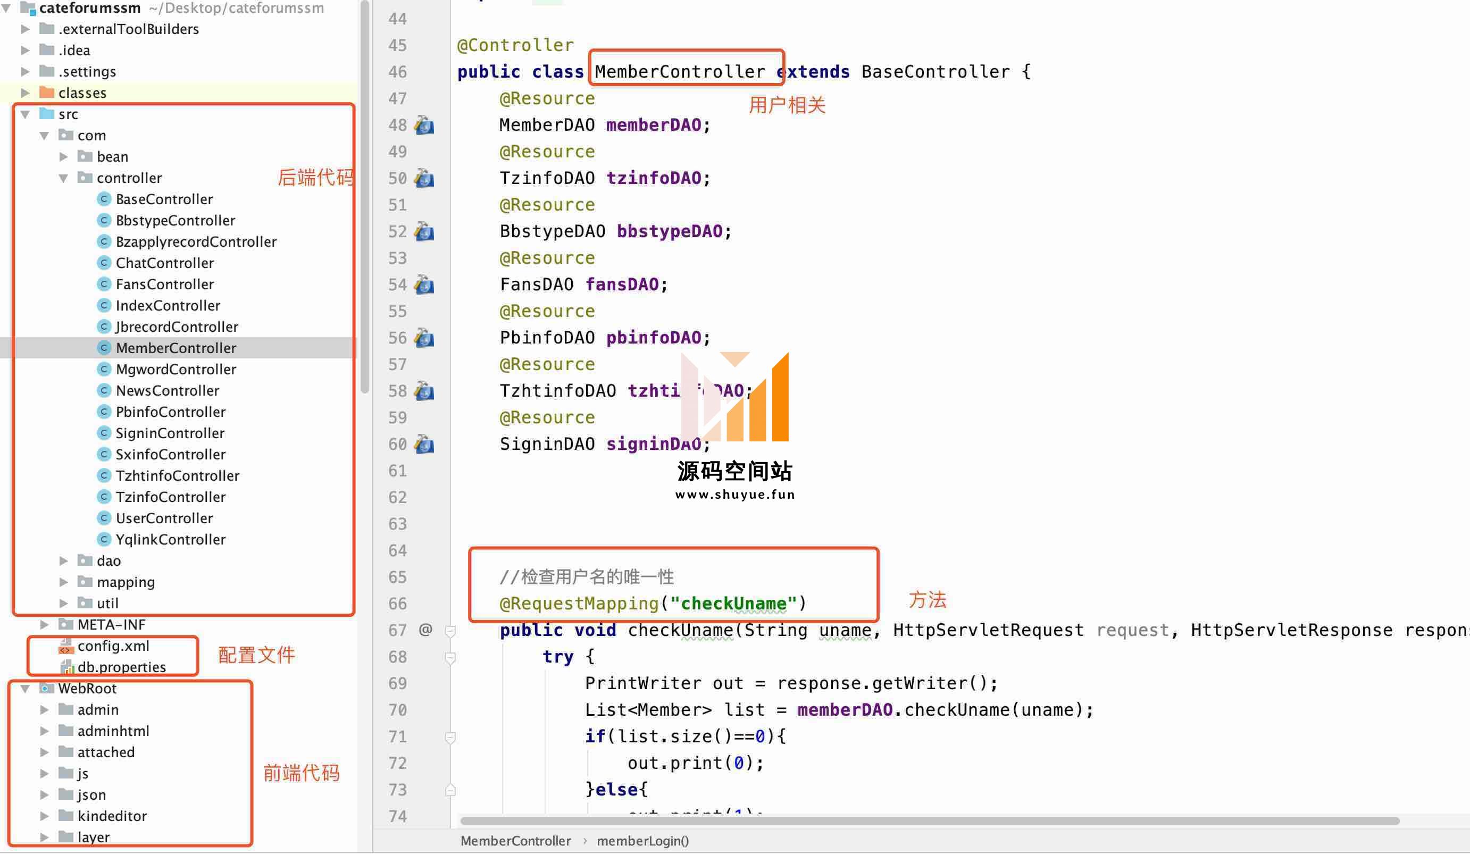Expand the admin folder

pos(44,710)
